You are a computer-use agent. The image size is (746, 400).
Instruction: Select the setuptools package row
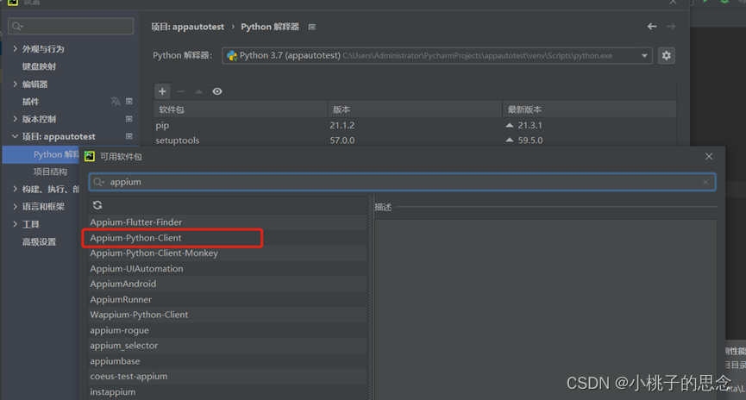415,141
